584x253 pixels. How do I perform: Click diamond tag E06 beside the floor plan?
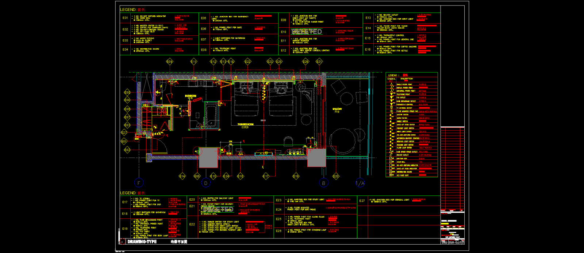[x=127, y=109]
